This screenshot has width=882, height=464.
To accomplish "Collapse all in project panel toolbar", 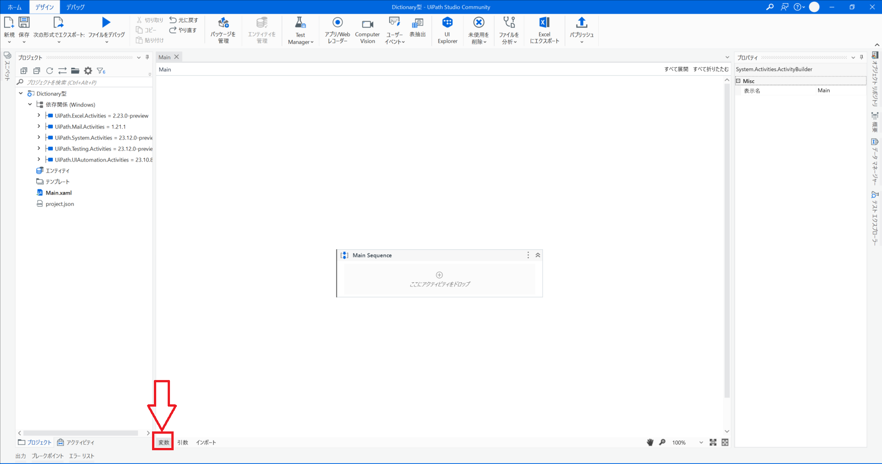I will pyautogui.click(x=37, y=71).
